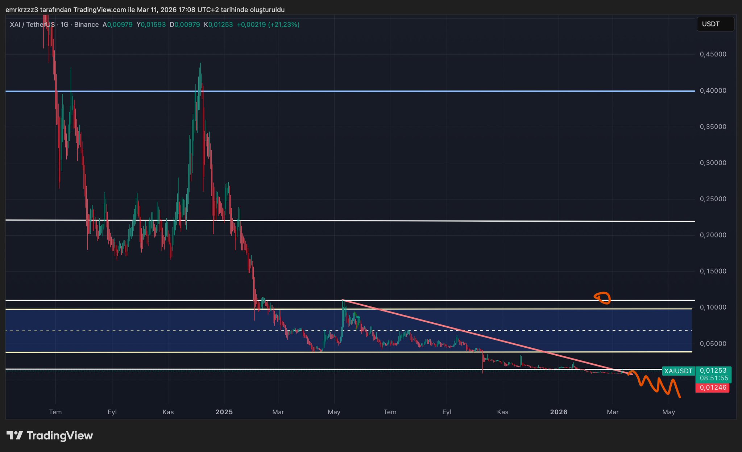Click the 1G timeframe in chart legend

[x=65, y=25]
